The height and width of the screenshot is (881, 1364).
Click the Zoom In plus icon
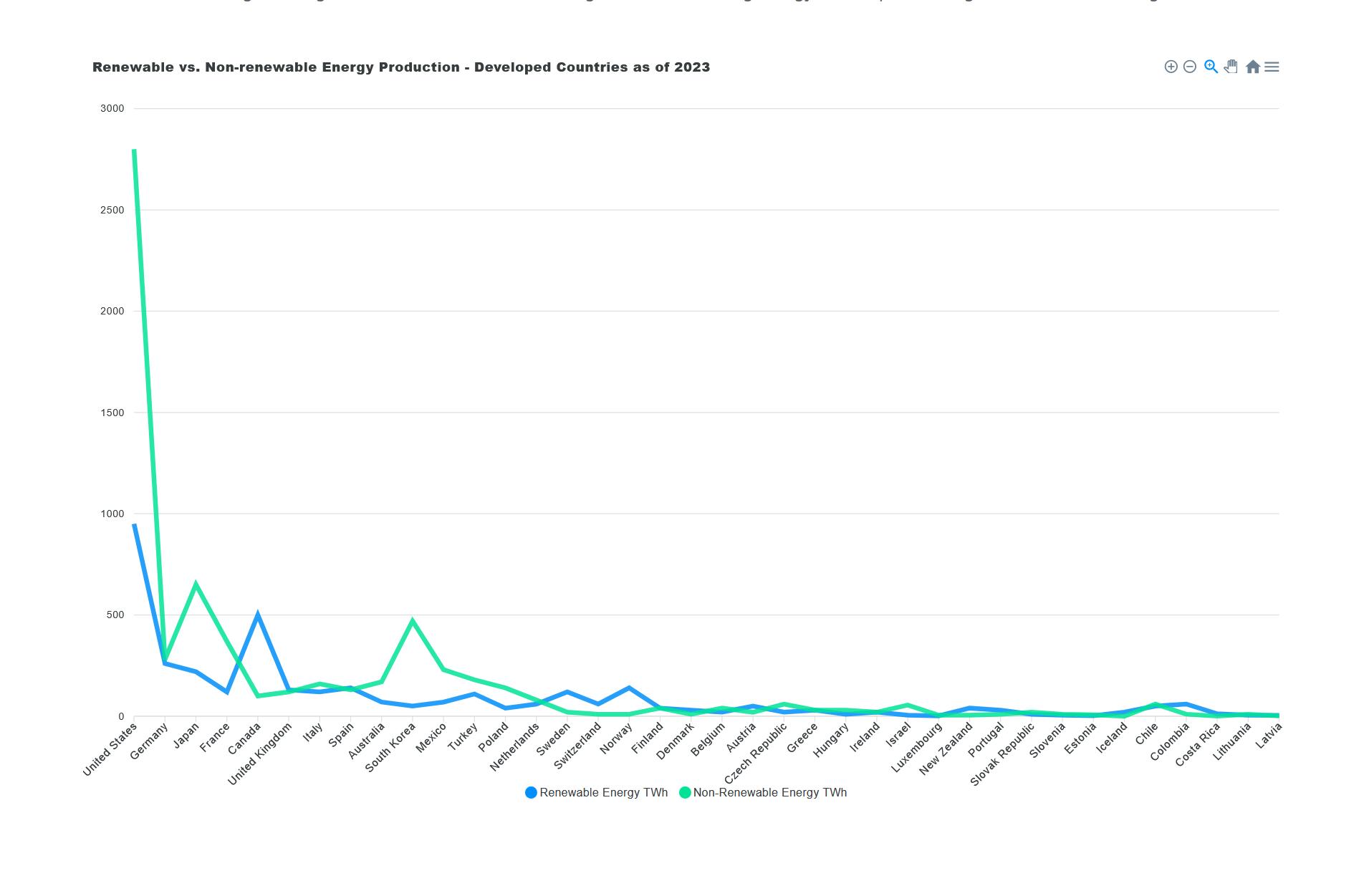point(1171,67)
